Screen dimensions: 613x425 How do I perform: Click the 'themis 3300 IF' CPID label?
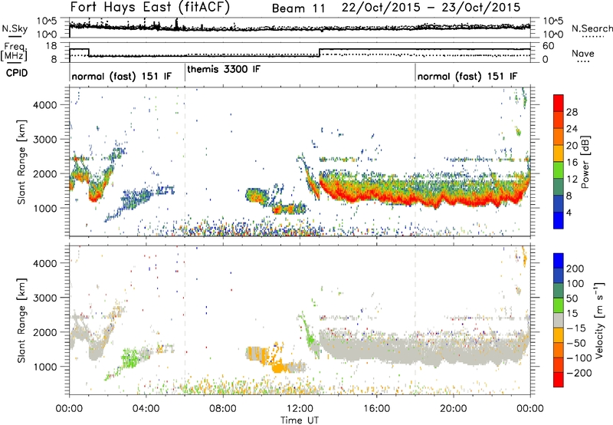223,69
